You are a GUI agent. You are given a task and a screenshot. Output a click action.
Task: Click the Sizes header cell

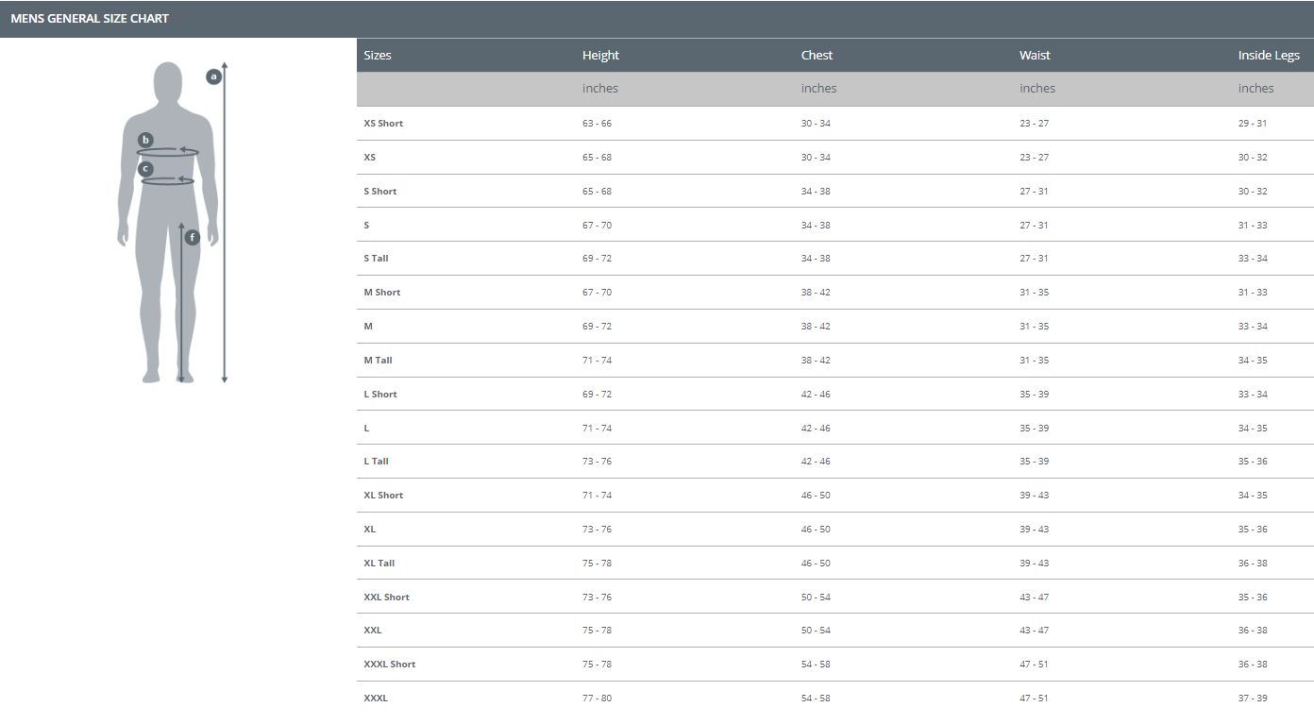378,55
